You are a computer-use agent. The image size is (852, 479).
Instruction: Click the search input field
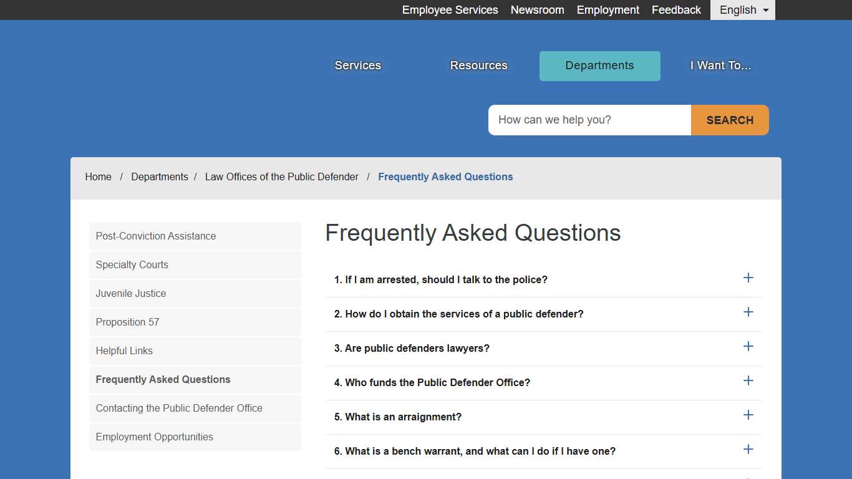pos(589,120)
